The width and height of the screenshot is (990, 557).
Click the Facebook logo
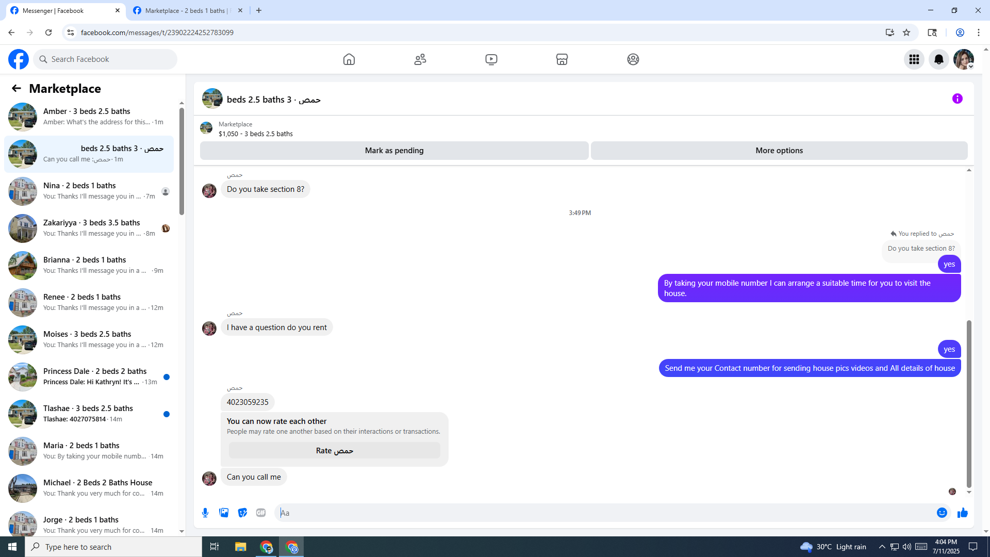click(x=19, y=59)
